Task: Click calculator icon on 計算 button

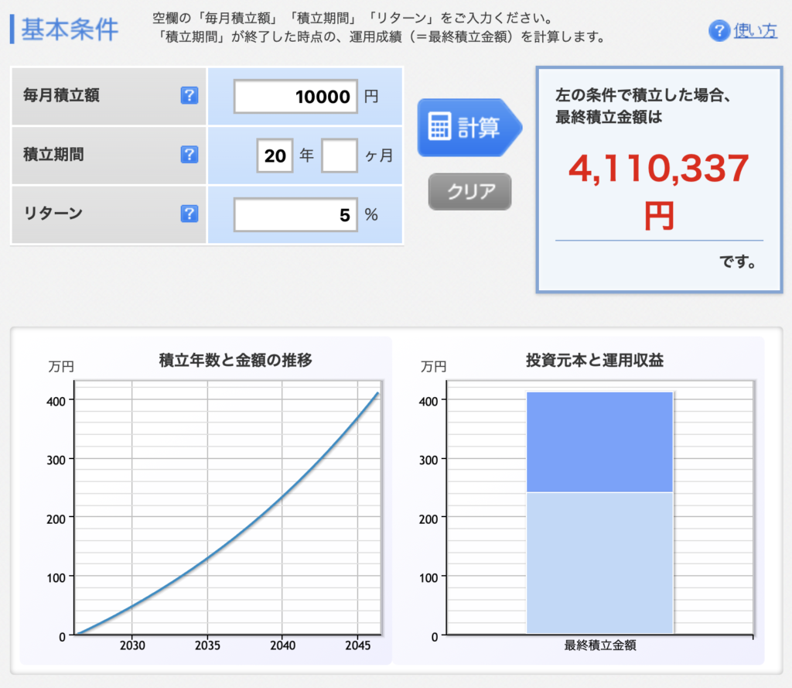Action: click(x=439, y=126)
